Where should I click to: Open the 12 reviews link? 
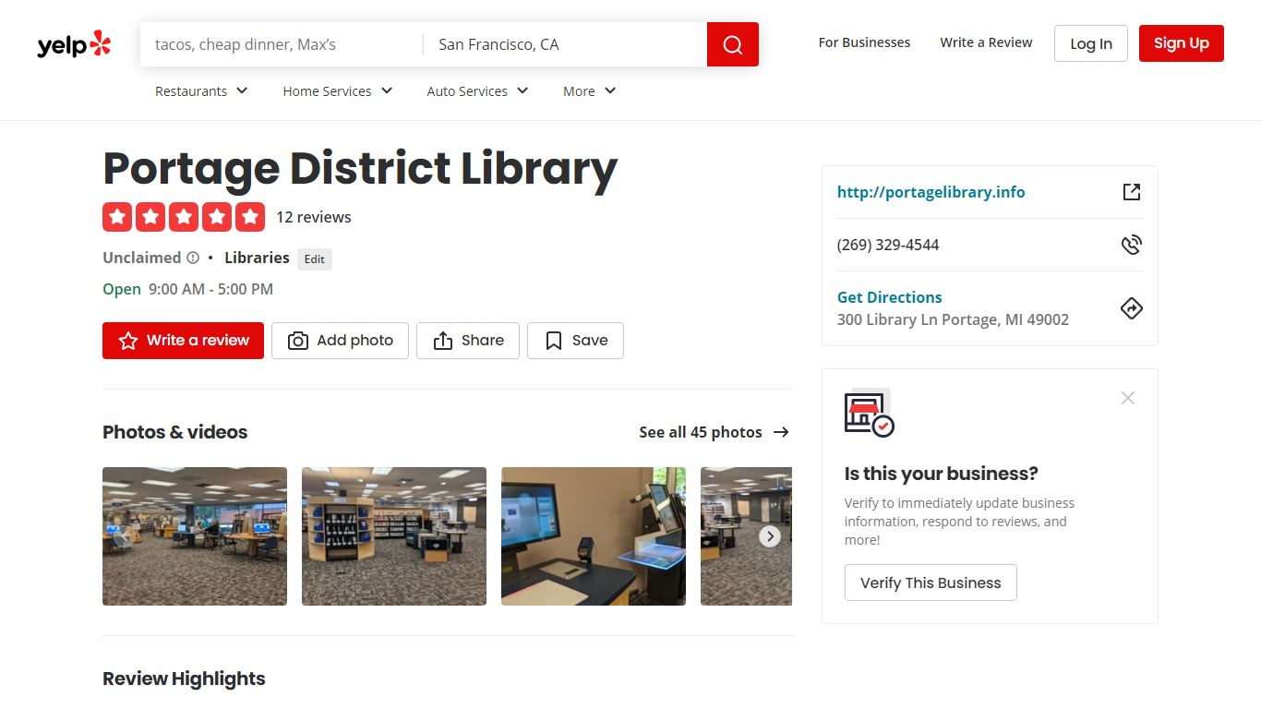[314, 217]
